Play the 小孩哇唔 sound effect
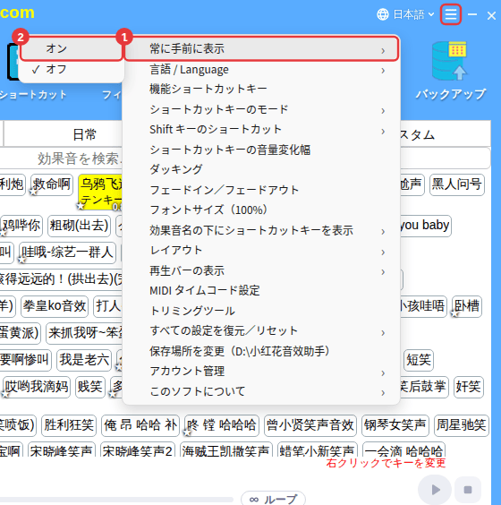This screenshot has height=505, width=501. click(x=422, y=305)
